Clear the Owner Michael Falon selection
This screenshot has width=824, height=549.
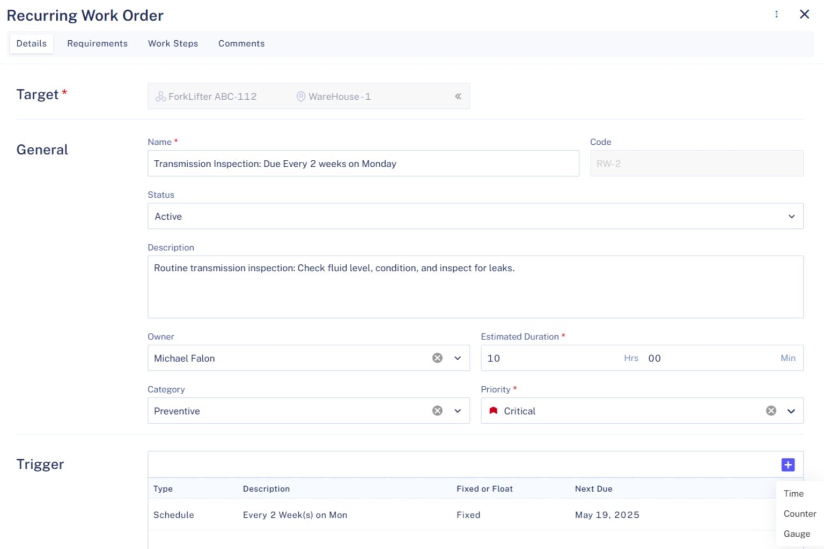pyautogui.click(x=437, y=358)
